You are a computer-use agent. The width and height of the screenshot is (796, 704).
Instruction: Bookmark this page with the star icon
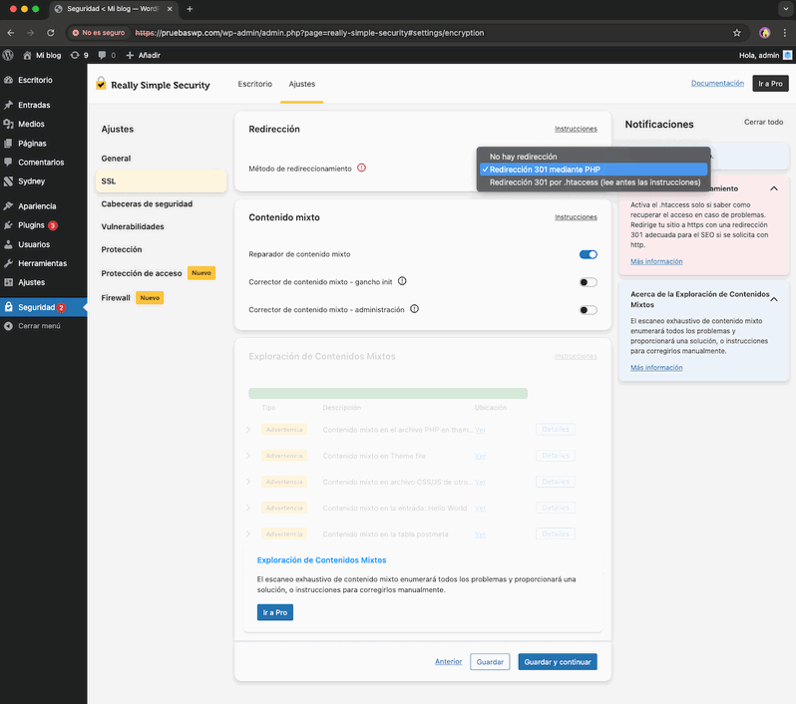tap(736, 33)
